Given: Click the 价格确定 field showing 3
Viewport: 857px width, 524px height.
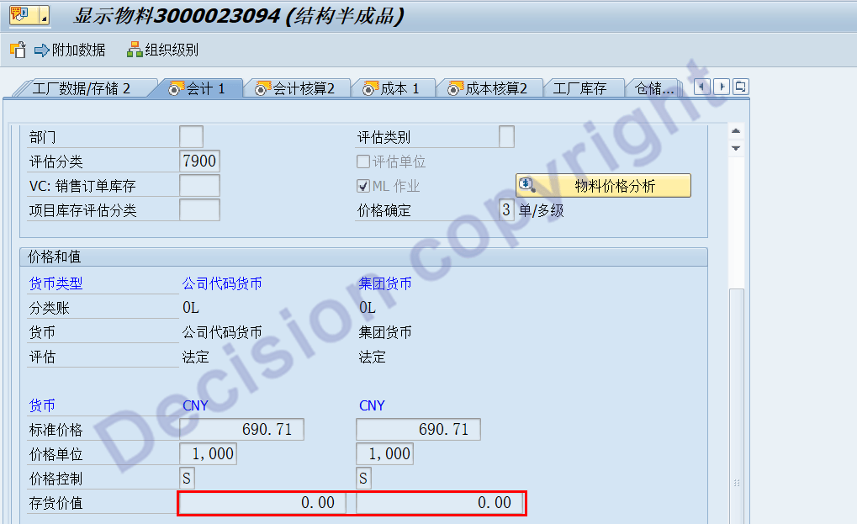Looking at the screenshot, I should [x=506, y=210].
